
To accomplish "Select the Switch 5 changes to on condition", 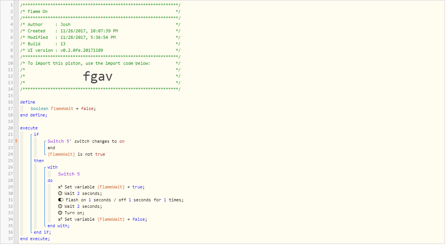I will point(86,141).
